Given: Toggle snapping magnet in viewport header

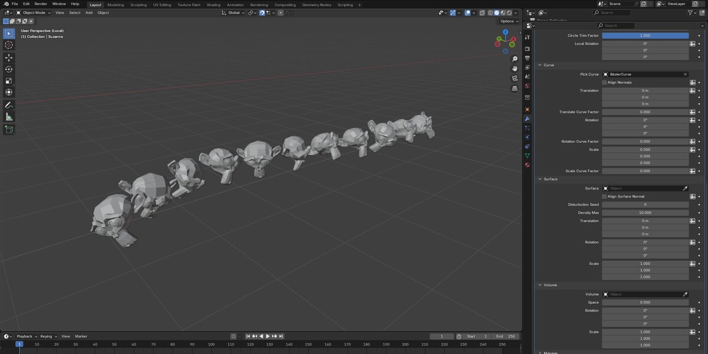Looking at the screenshot, I should pyautogui.click(x=262, y=12).
